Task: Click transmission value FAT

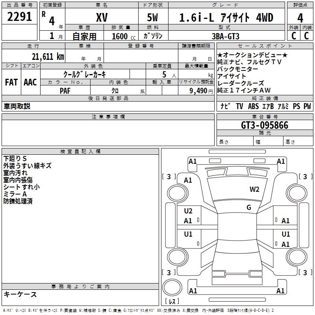Action: 11,82
